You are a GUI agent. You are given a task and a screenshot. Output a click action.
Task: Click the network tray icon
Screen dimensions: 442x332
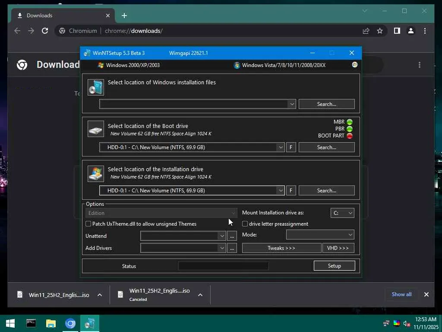pos(386,323)
